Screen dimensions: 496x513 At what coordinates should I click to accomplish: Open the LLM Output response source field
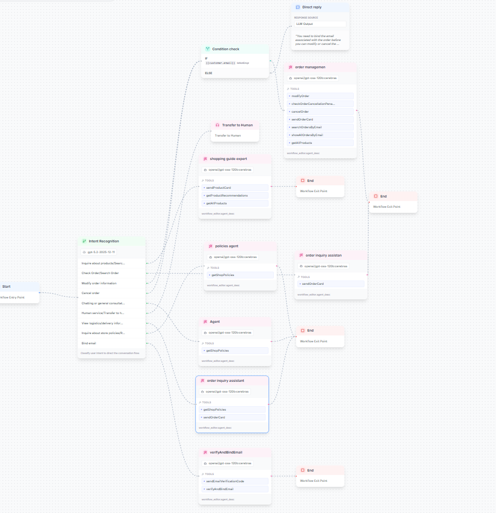pos(320,24)
